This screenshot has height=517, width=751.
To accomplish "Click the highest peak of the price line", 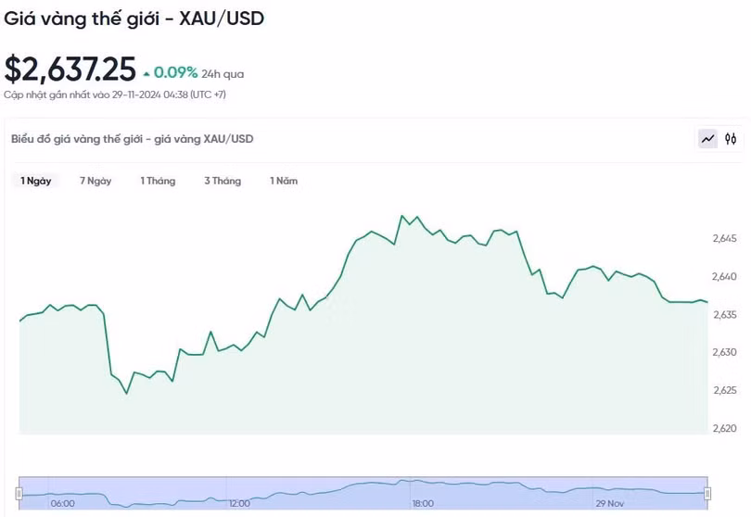I will tap(402, 216).
